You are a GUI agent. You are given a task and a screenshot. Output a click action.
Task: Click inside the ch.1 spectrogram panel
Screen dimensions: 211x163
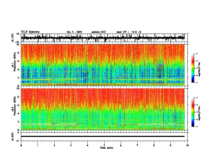pyautogui.click(x=103, y=65)
